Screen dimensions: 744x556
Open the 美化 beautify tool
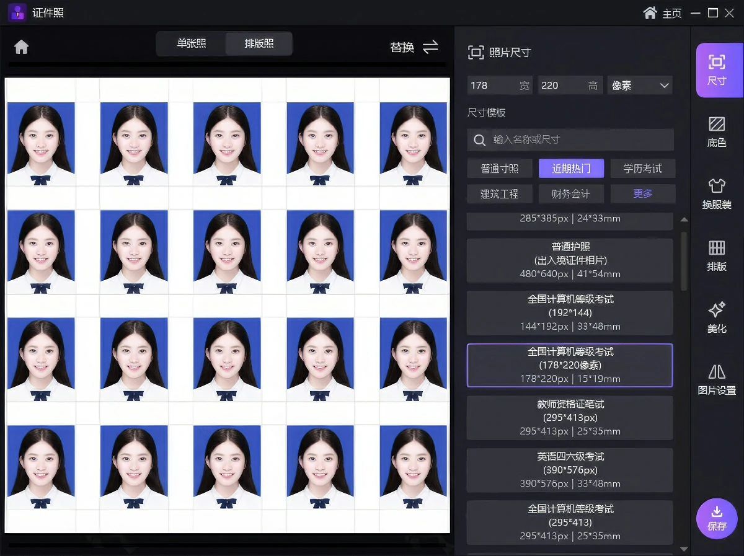717,317
